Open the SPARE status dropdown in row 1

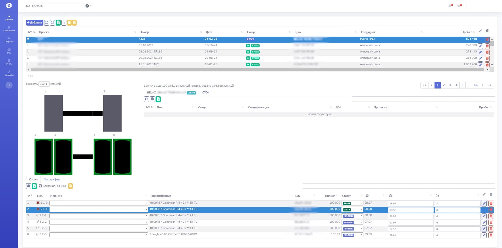[352, 203]
